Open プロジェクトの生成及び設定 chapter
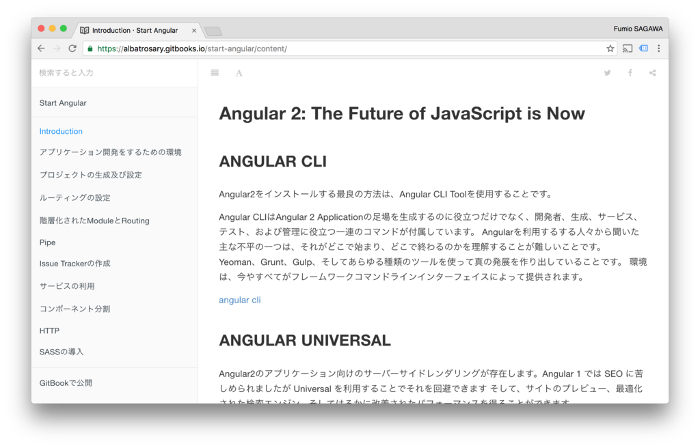The image size is (700, 448). pos(91,175)
